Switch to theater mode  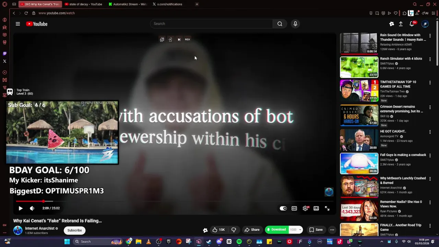coord(316,208)
